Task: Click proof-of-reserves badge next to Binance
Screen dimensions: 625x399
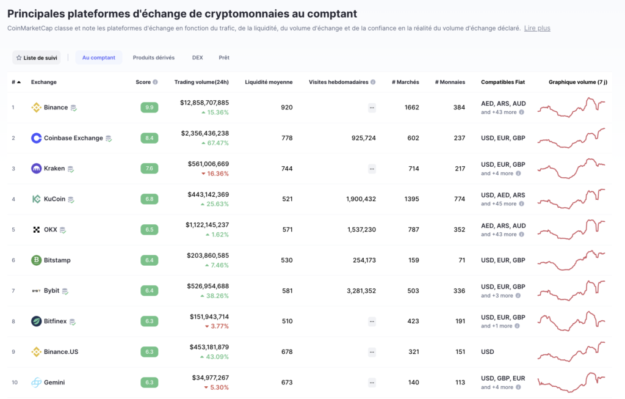Action: coord(74,108)
